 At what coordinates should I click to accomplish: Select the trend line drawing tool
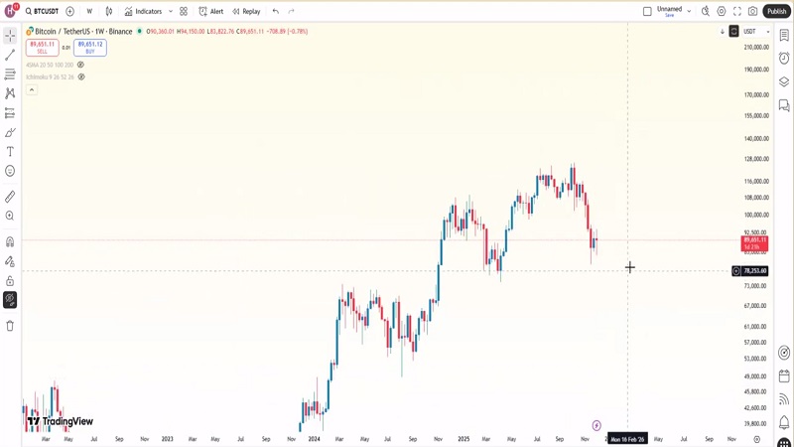(x=10, y=55)
